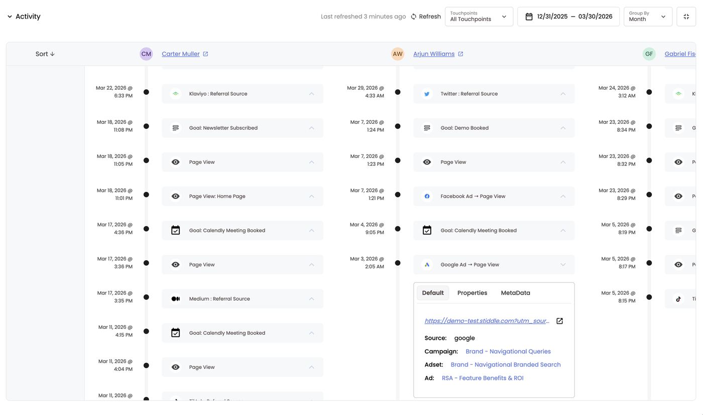Open the Touchpoints dropdown
Viewport: 703px width, 415px height.
click(x=479, y=17)
